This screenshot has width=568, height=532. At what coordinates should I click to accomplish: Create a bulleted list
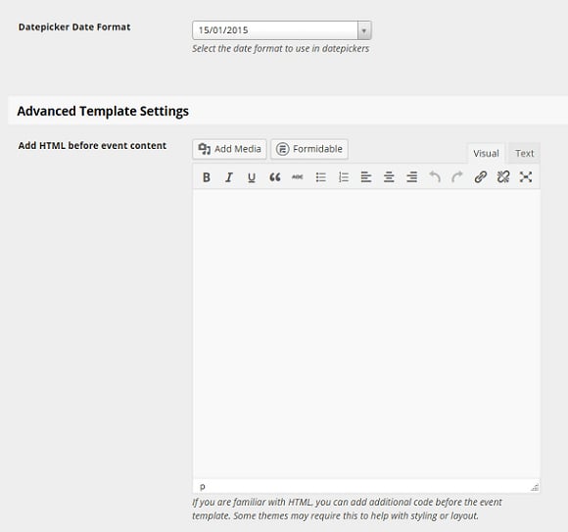pyautogui.click(x=320, y=177)
